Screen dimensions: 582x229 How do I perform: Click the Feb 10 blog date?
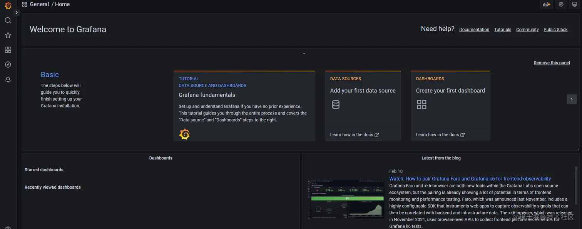point(396,171)
